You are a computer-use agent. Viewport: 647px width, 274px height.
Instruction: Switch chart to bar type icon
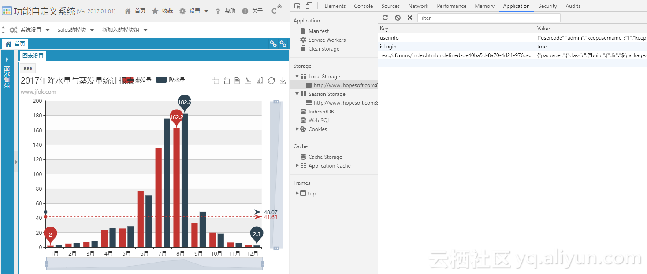coord(260,80)
